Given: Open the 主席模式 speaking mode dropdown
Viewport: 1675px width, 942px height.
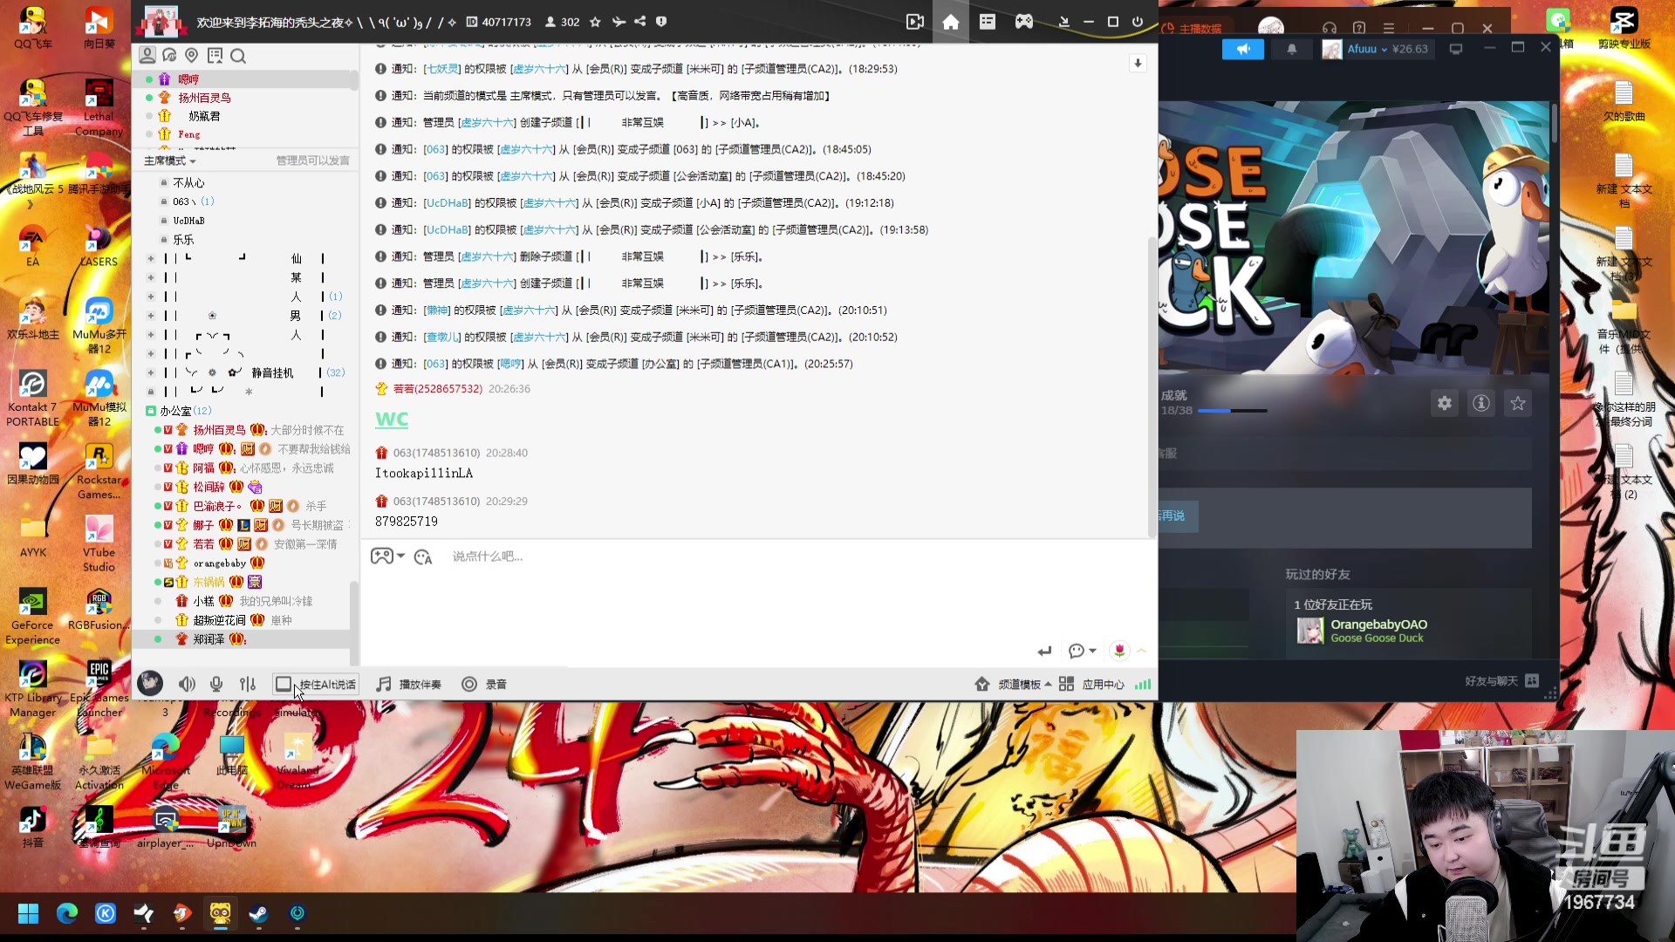Looking at the screenshot, I should [x=170, y=161].
